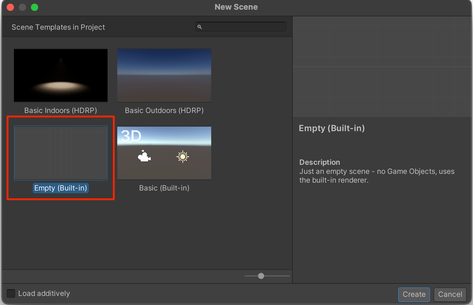Click the Scene Templates in Project heading
Image resolution: width=473 pixels, height=305 pixels.
pos(58,27)
